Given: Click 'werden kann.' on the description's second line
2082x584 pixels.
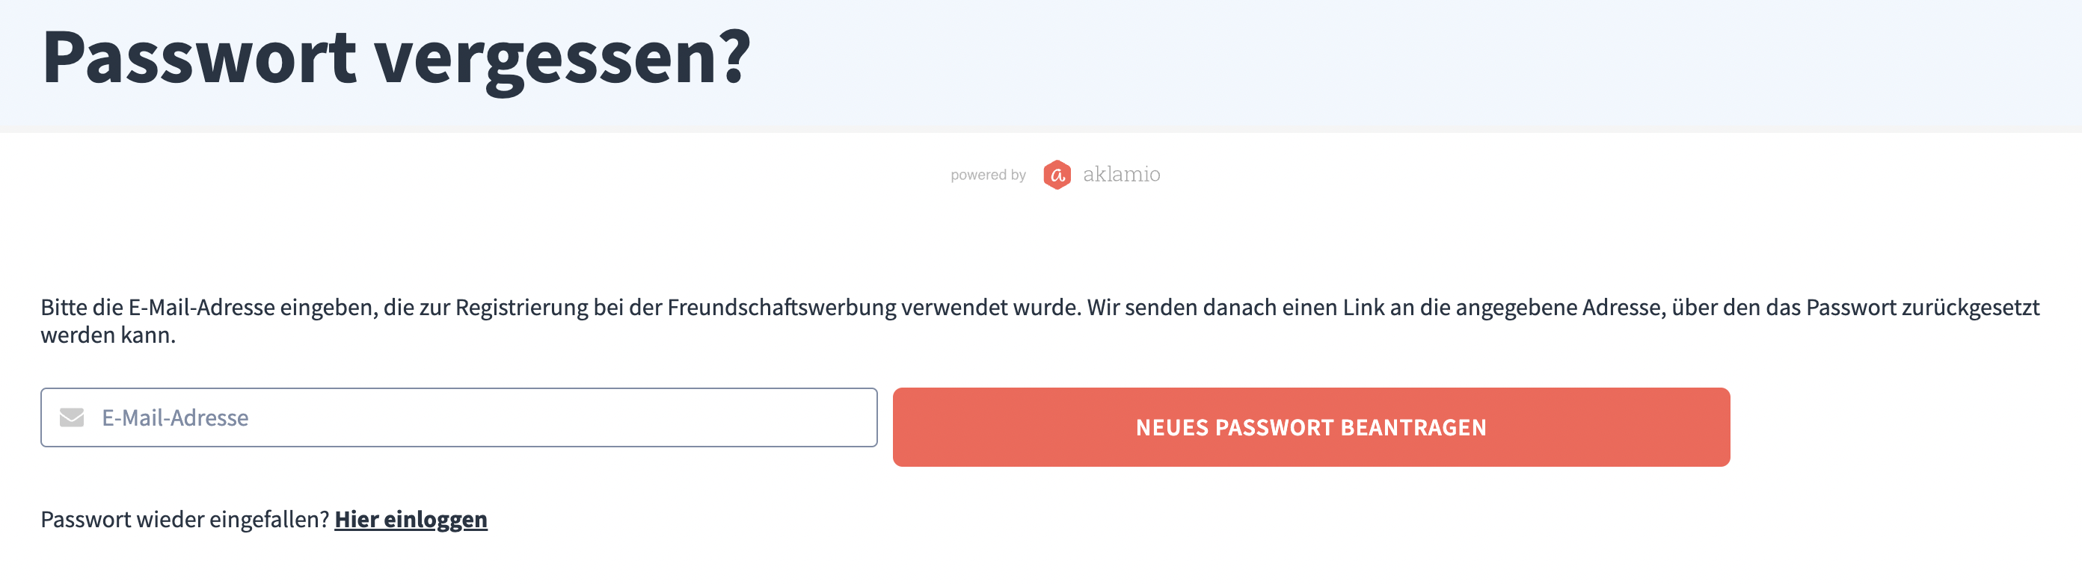Looking at the screenshot, I should pos(108,335).
